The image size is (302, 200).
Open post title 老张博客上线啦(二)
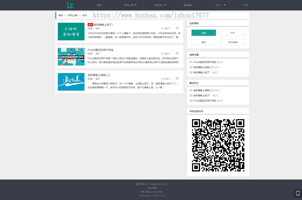click(x=99, y=75)
